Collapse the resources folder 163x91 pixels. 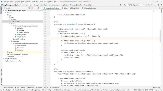point(9,41)
